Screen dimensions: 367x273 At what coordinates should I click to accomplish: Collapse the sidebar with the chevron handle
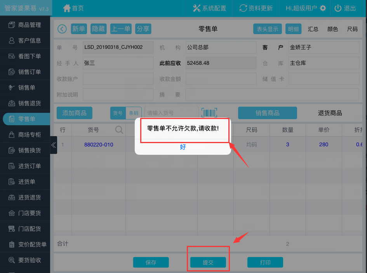(54, 145)
